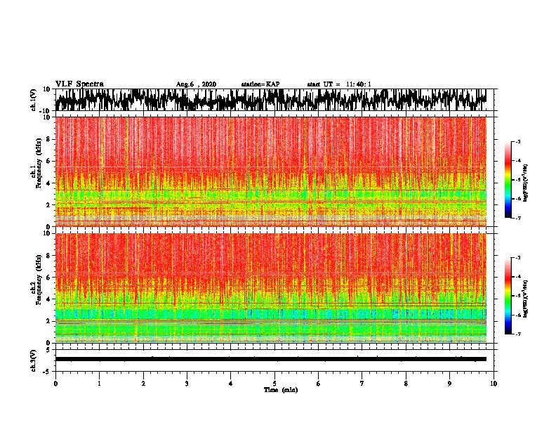Click the ch.3 black voltage trace
Image resolution: width=556 pixels, height=430 pixels.
270,359
